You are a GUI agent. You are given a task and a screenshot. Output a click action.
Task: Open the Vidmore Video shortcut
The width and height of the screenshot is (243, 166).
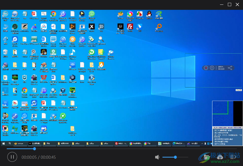pyautogui.click(x=111, y=54)
